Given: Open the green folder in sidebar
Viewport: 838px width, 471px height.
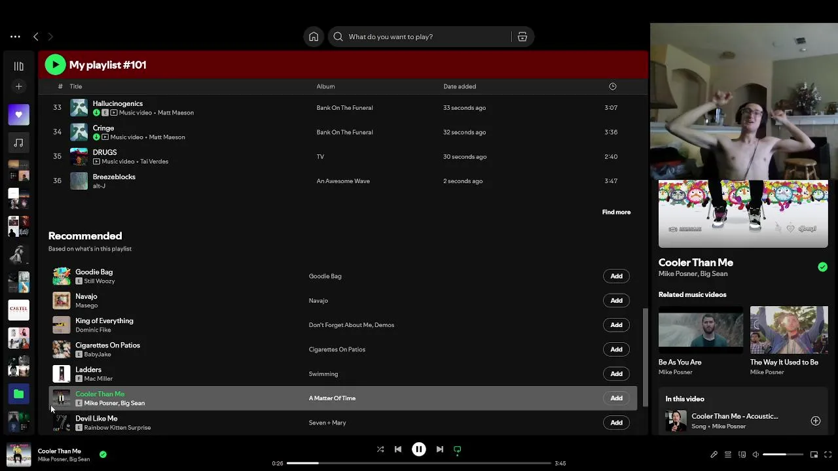Looking at the screenshot, I should [x=19, y=394].
